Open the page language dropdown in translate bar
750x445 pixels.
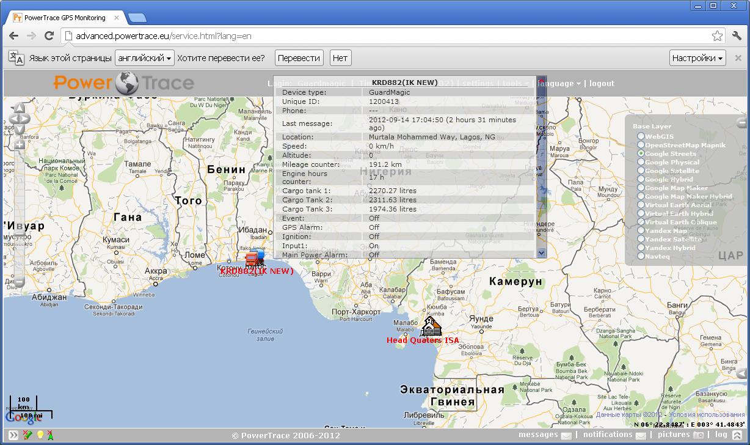coord(145,58)
